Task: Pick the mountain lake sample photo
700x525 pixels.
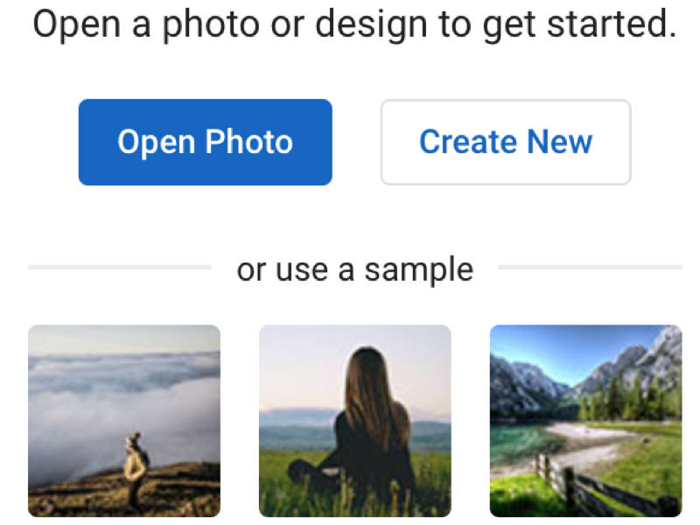Action: [585, 421]
